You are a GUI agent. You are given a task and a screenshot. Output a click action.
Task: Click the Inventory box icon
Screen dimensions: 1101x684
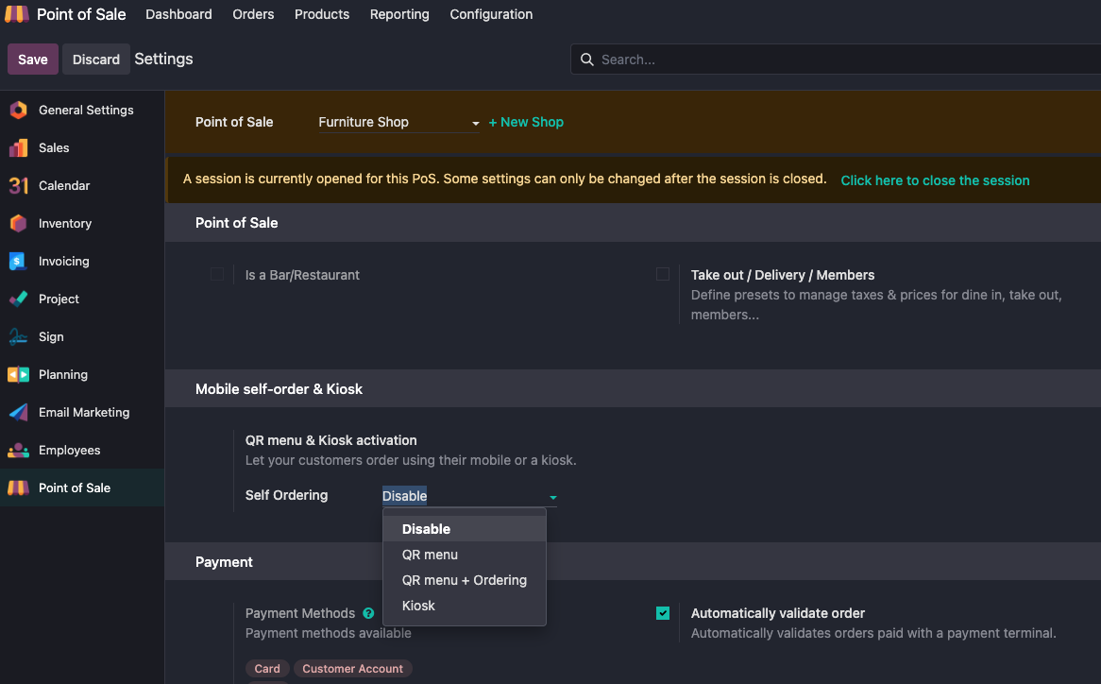18,224
